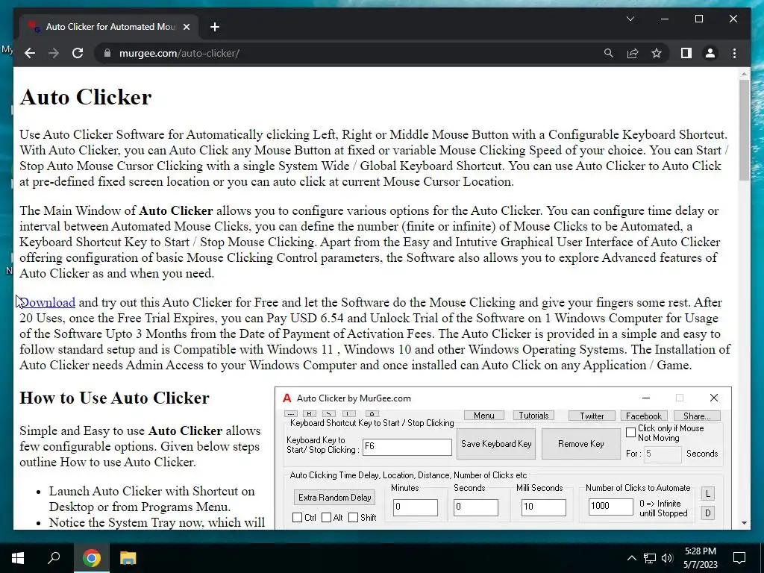The height and width of the screenshot is (573, 764).
Task: Click the scrollbar up arrow
Action: coord(744,75)
